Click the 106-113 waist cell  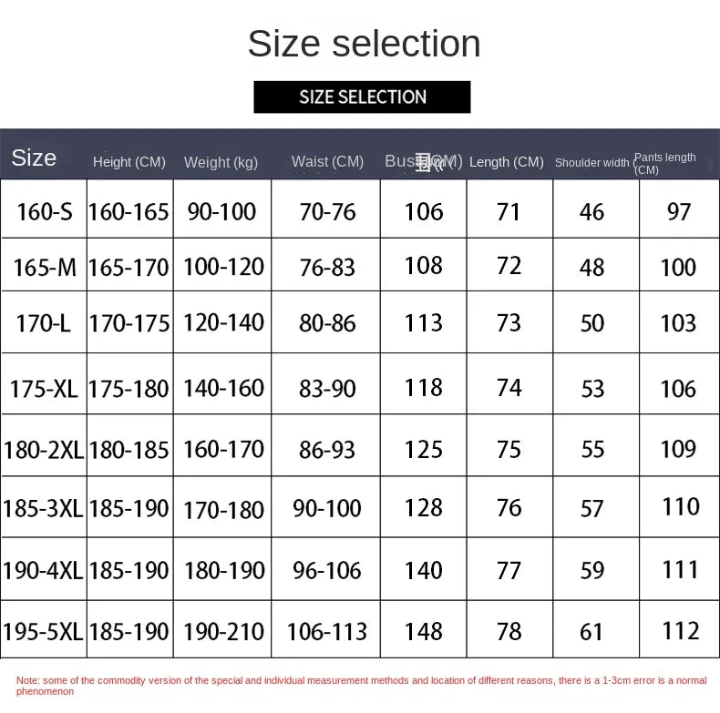click(327, 631)
